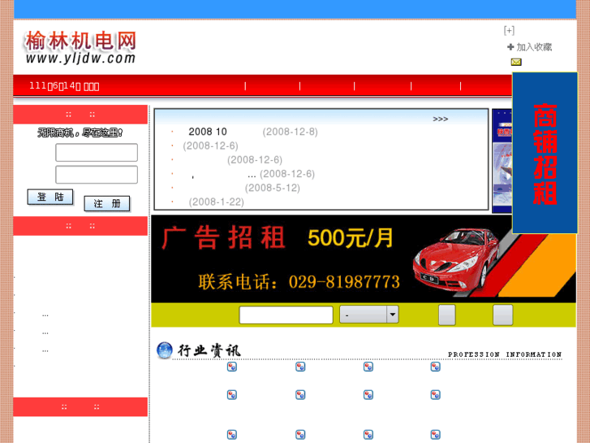The height and width of the screenshot is (443, 590).
Task: Click the 榆林机电网 site logo
Action: pyautogui.click(x=80, y=47)
